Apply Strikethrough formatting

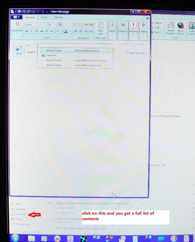[x=42, y=31]
